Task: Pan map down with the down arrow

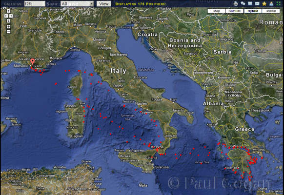Action: pyautogui.click(x=8, y=21)
